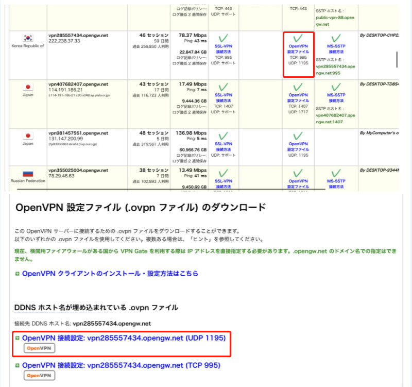Click the vertical scrollbar of the server table
This screenshot has height=387, width=412.
397,59
